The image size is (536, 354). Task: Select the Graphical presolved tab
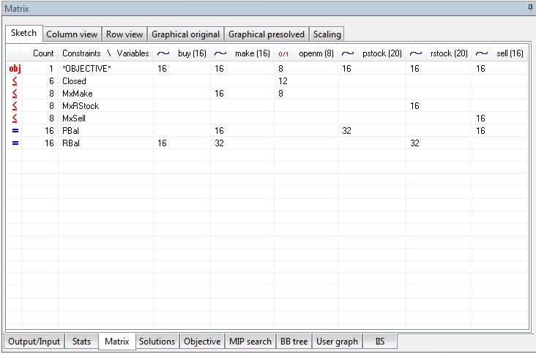265,34
